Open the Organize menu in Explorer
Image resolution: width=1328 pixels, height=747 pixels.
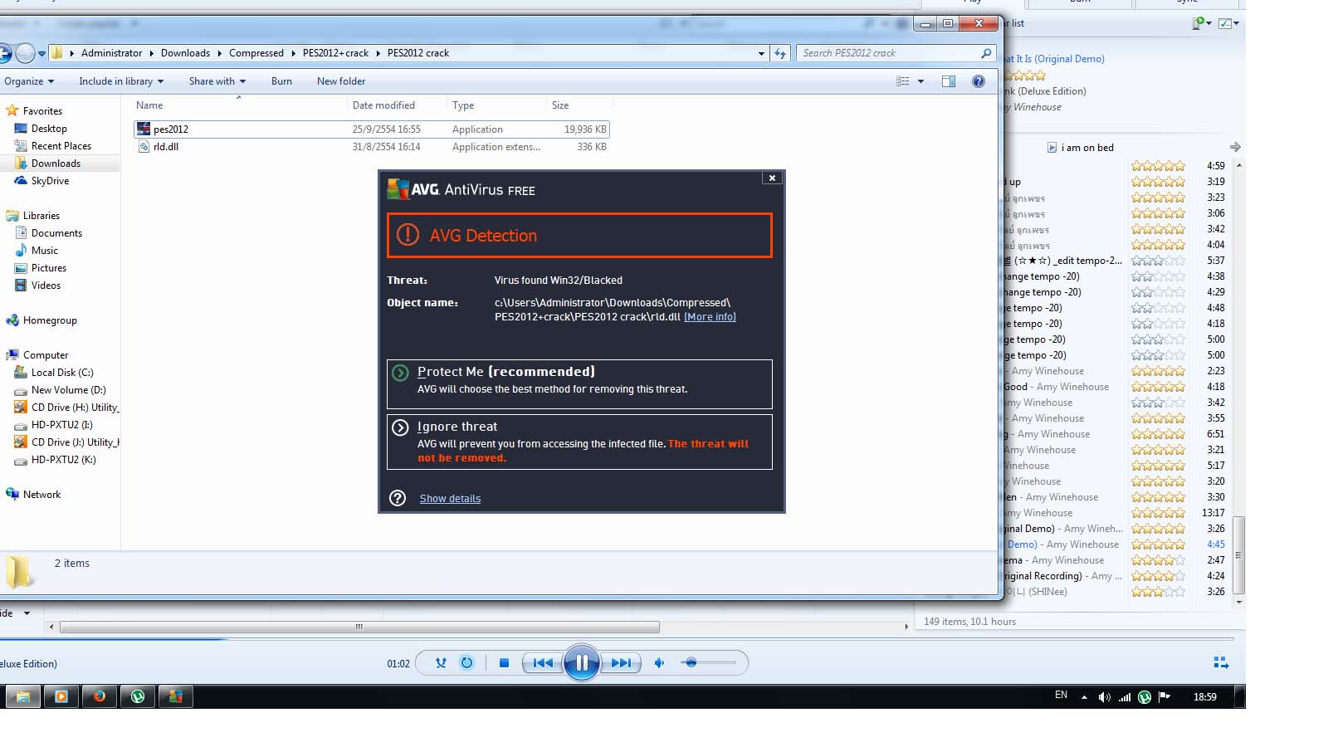[29, 81]
